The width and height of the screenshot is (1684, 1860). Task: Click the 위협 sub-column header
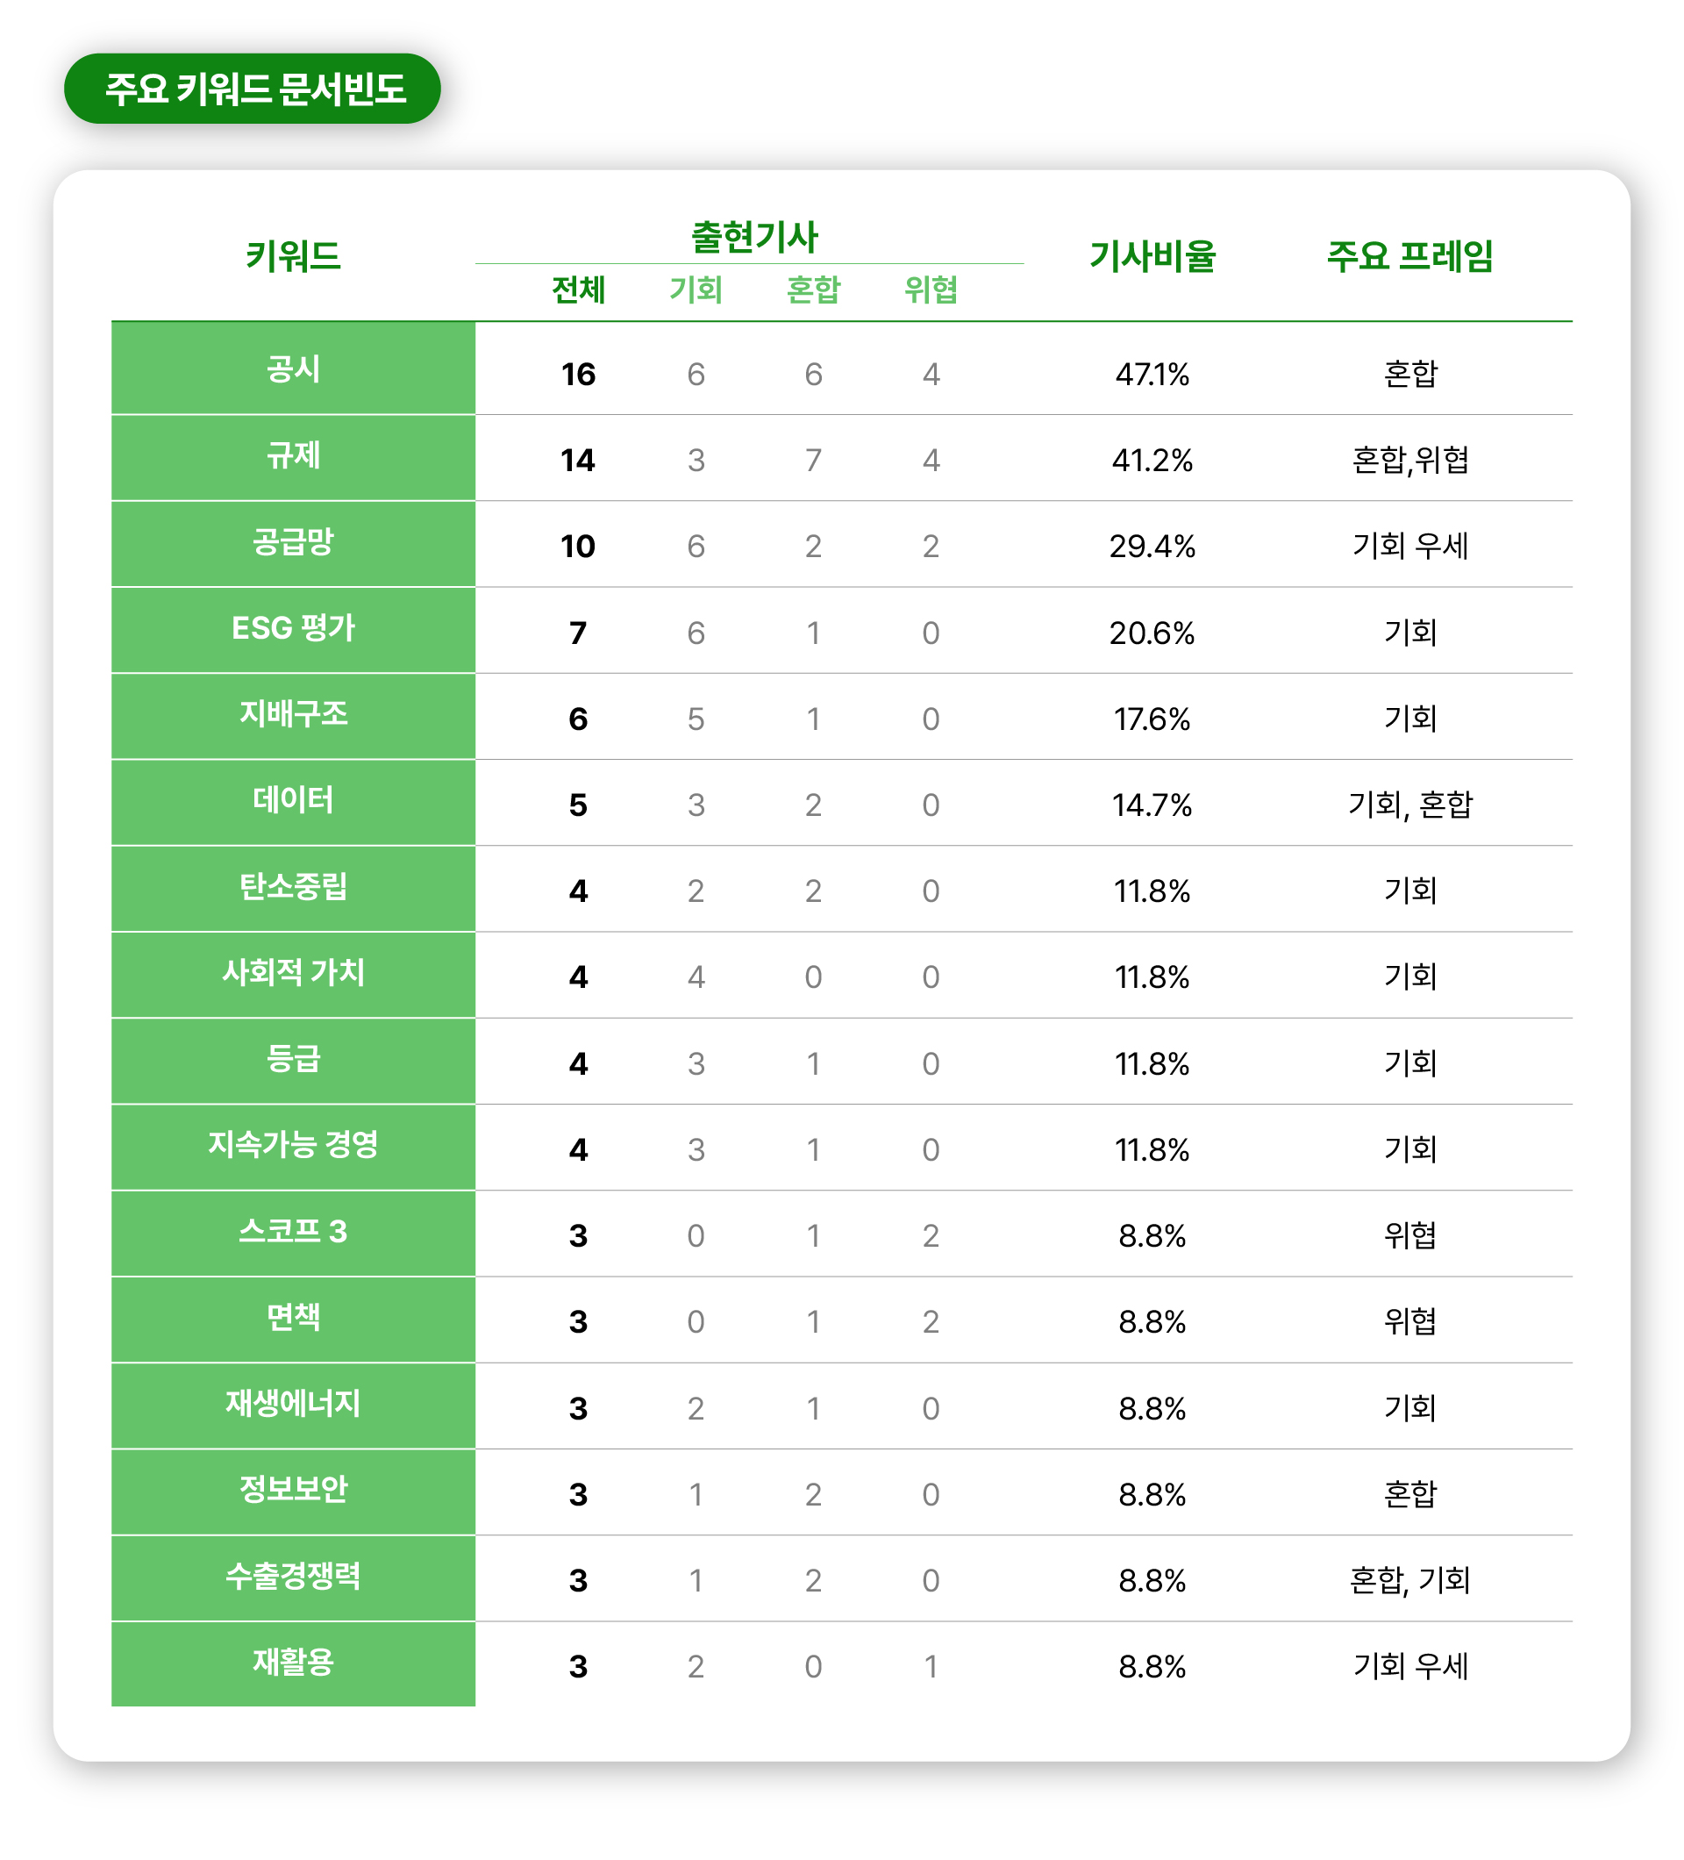tap(931, 290)
